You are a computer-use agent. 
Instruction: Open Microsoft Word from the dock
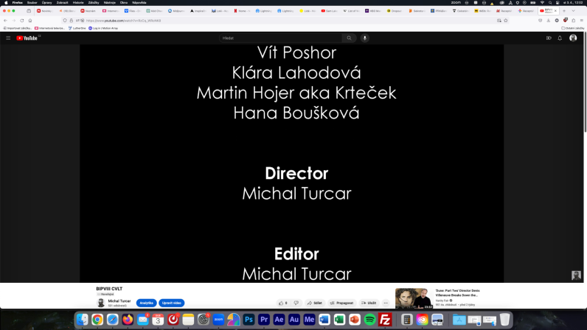tap(324, 320)
